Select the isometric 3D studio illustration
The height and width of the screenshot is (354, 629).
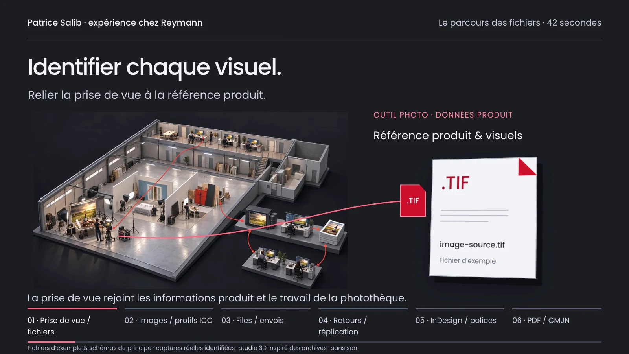191,201
